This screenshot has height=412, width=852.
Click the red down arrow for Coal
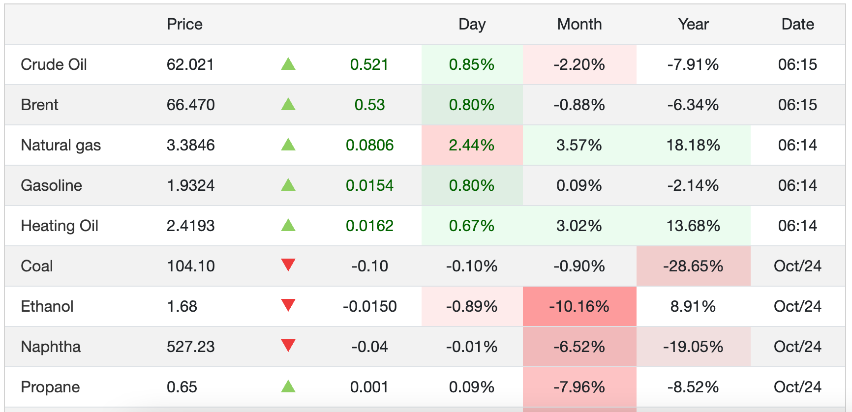[x=288, y=265]
